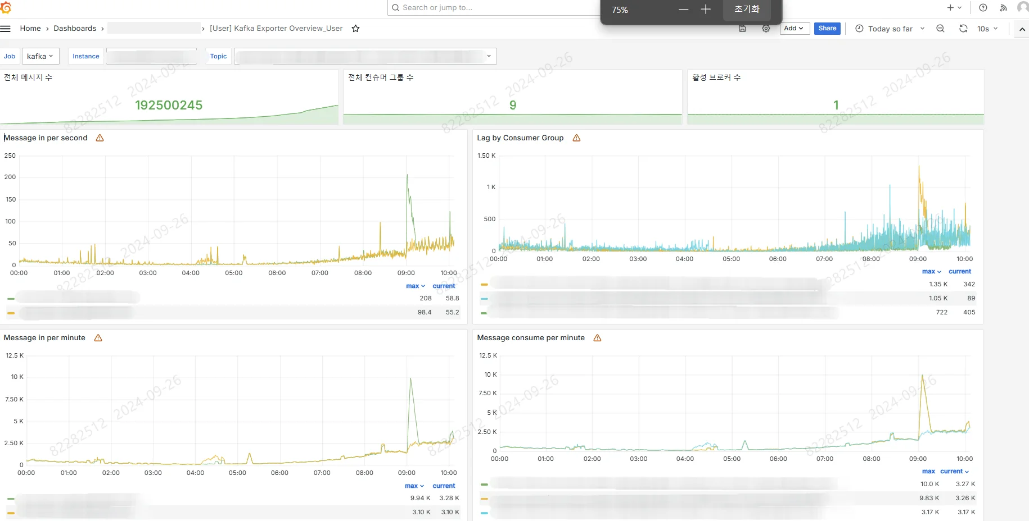Toggle the blue series in the Message consume per minute legend
This screenshot has width=1029, height=521.
pyautogui.click(x=484, y=513)
